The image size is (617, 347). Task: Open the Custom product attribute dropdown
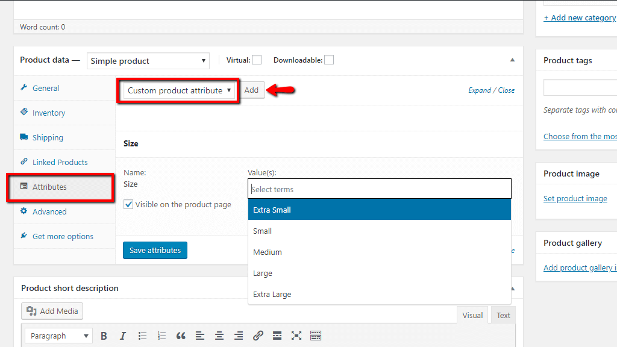(x=179, y=90)
